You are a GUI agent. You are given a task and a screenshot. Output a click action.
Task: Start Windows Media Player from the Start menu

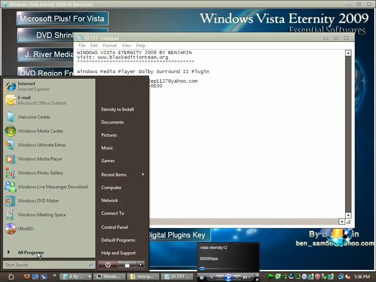(49, 159)
